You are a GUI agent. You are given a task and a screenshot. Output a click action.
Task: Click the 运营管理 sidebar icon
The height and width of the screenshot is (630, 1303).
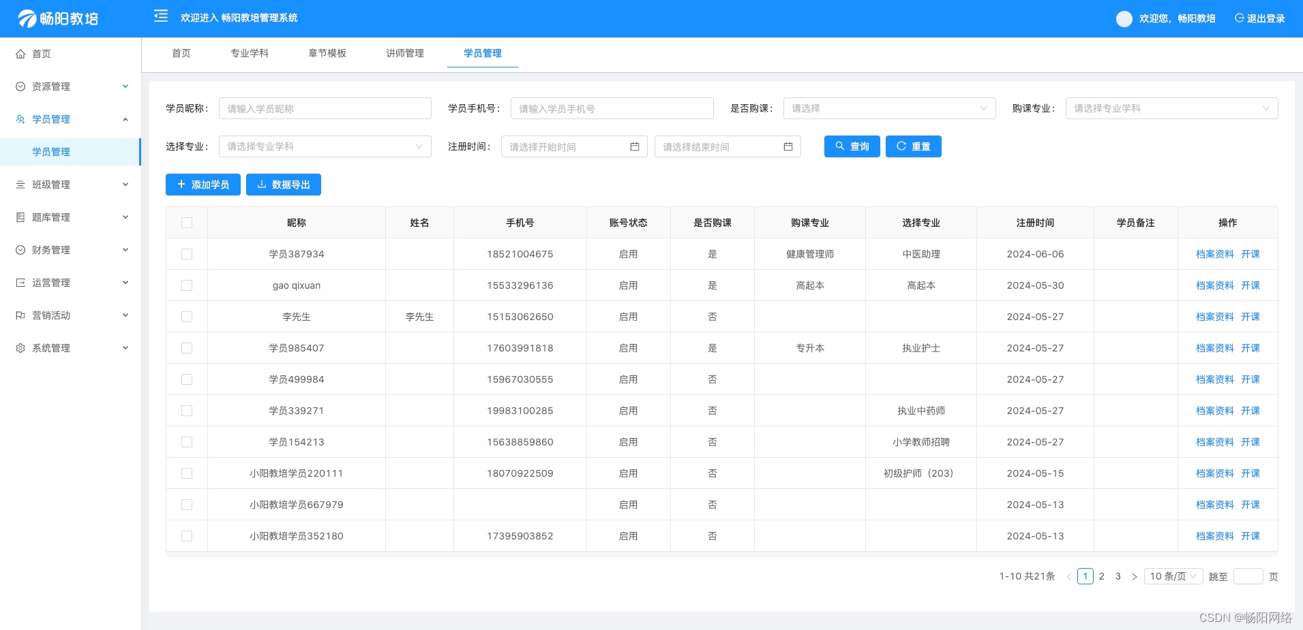(x=20, y=283)
